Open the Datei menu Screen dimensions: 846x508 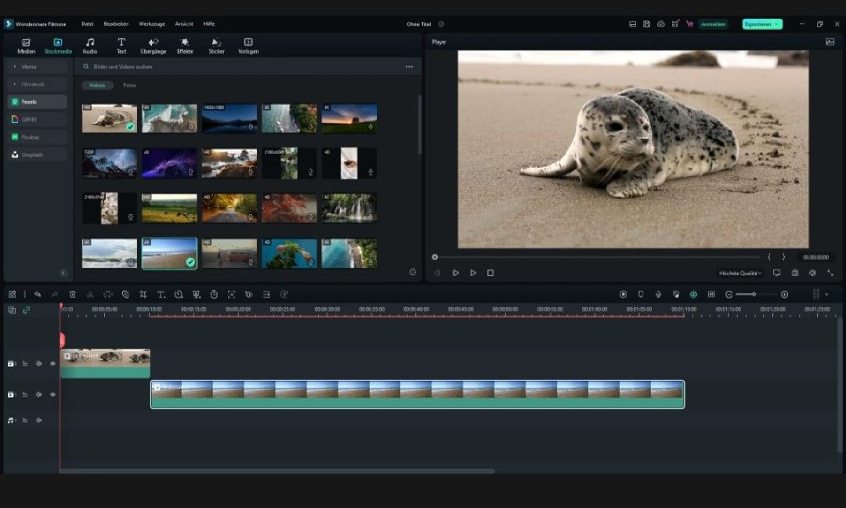pos(88,24)
